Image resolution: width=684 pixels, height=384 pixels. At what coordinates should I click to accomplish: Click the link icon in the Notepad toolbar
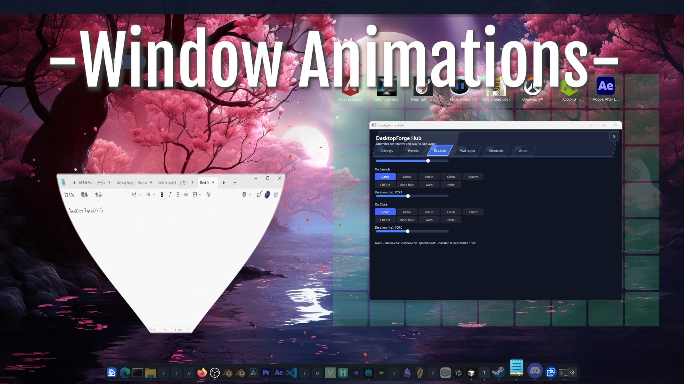pos(186,194)
